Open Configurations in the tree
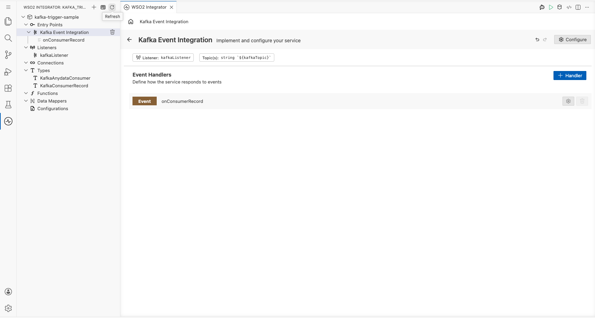 click(x=53, y=108)
